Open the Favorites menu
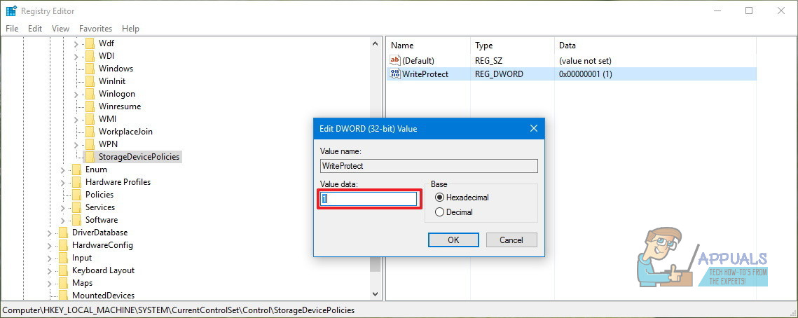This screenshot has height=318, width=798. coord(95,29)
